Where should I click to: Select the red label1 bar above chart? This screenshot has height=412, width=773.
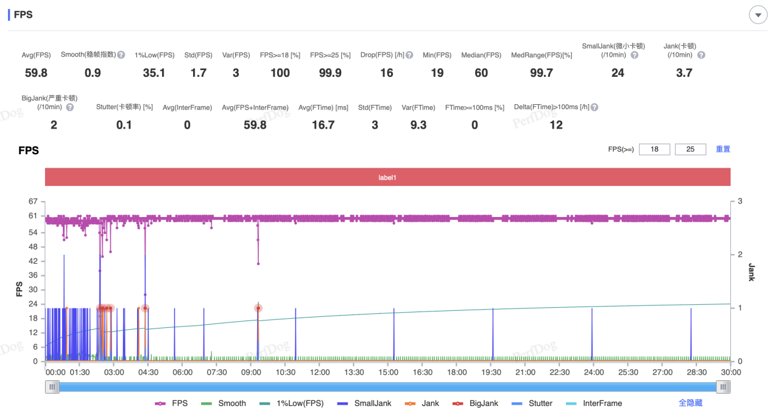coord(387,177)
